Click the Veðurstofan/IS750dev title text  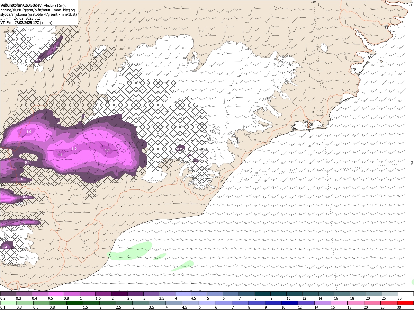tap(21, 5)
